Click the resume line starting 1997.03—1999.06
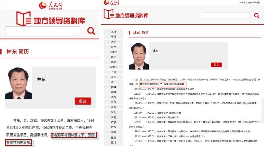264x147 pixels. pos(195,141)
